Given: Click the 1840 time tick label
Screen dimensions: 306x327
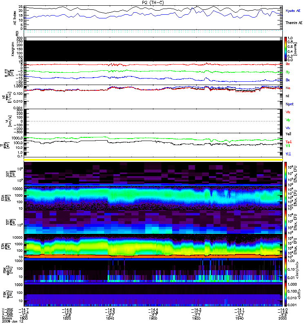Looking at the screenshot, I should tap(110, 318).
